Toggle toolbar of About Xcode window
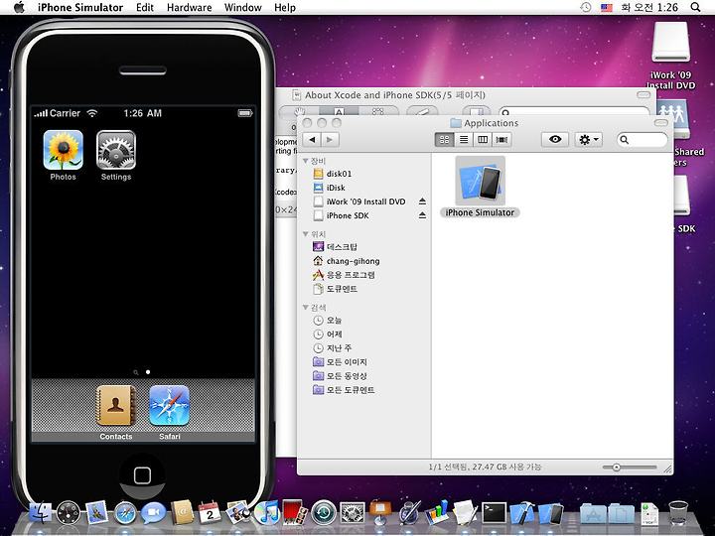The image size is (715, 536). (643, 95)
